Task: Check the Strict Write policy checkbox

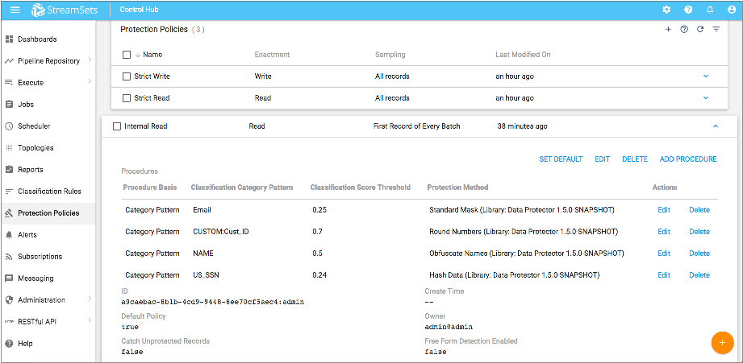Action: point(126,76)
